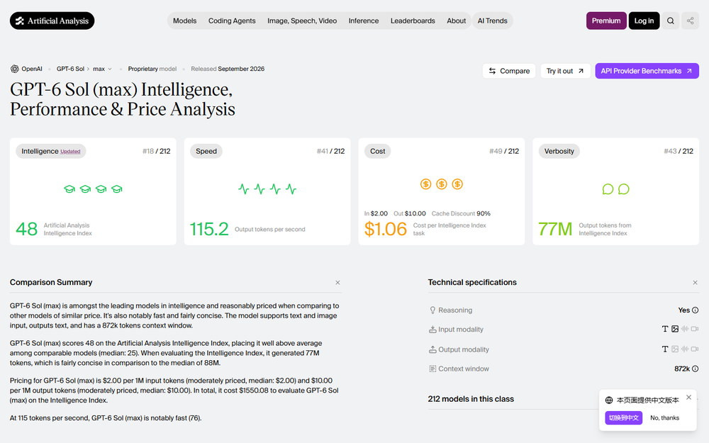This screenshot has height=443, width=709.
Task: Click the Reasoning info icon next to Yes
Action: tap(695, 310)
